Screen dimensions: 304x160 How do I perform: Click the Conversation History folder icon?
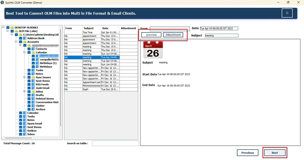[33, 102]
